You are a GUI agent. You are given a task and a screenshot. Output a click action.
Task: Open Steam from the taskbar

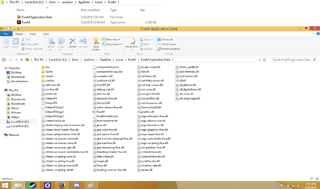(32, 185)
